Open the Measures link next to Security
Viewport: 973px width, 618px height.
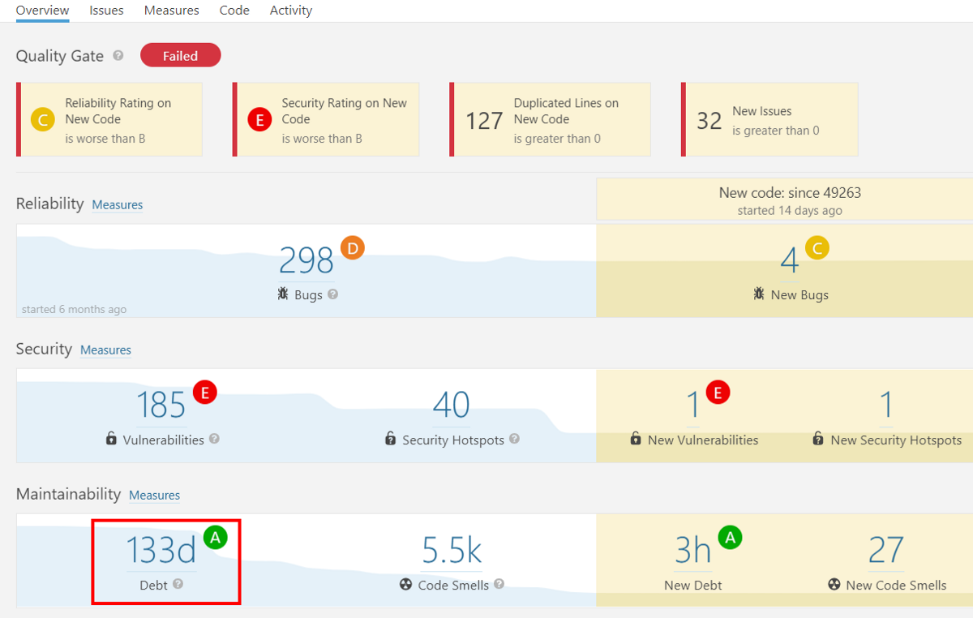(105, 350)
